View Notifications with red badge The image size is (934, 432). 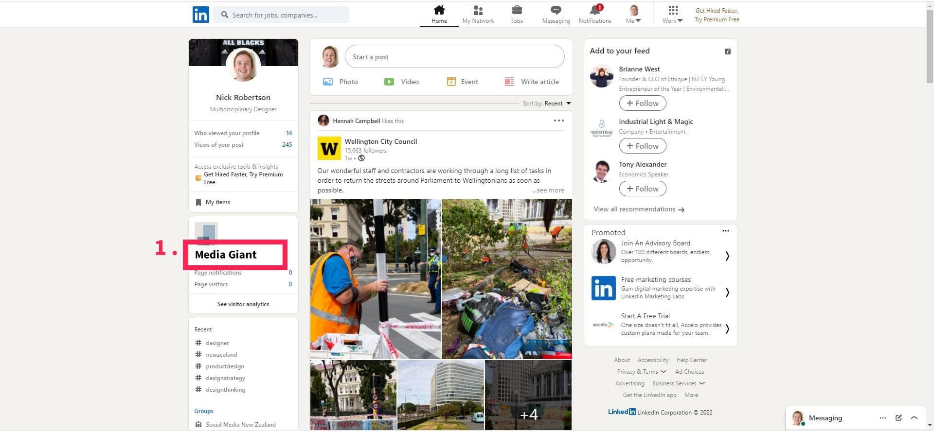[594, 15]
